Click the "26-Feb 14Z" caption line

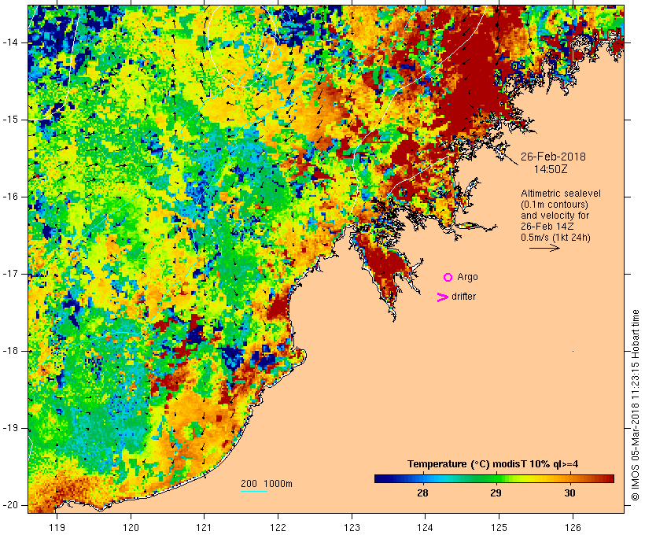(x=547, y=227)
